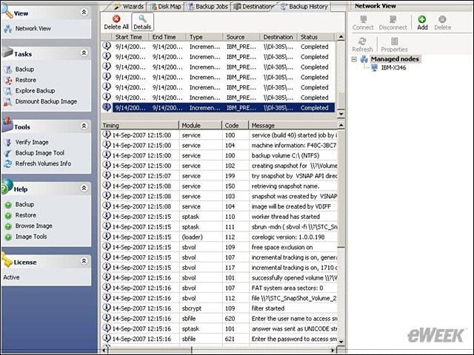Sort history by Status column
The width and height of the screenshot is (474, 355).
click(x=316, y=37)
